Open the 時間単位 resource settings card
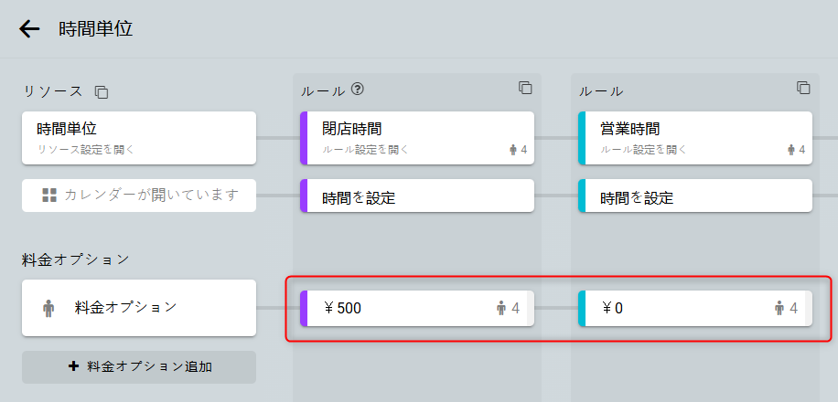Image resolution: width=838 pixels, height=402 pixels. [x=138, y=138]
